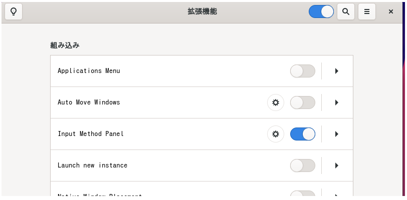Select the Applications Menu row label

coord(89,71)
